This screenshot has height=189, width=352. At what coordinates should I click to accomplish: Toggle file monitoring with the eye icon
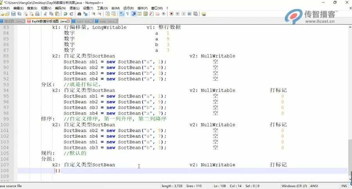pos(163,14)
